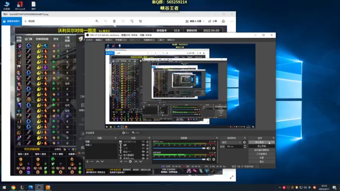Open 桌面音频 audio settings gear

[214, 160]
